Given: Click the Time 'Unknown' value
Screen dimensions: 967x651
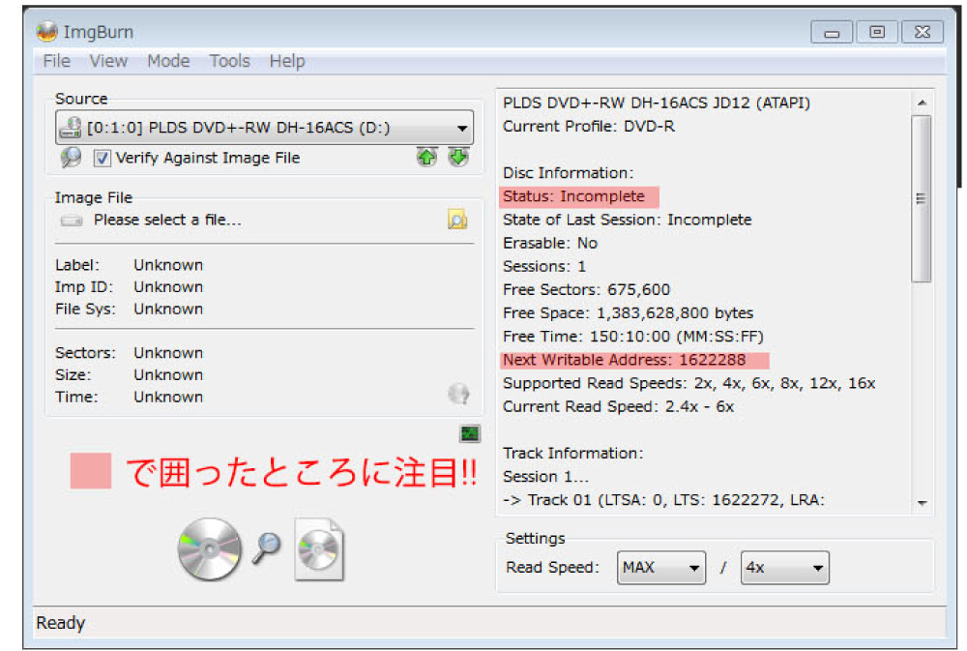Looking at the screenshot, I should tap(167, 397).
